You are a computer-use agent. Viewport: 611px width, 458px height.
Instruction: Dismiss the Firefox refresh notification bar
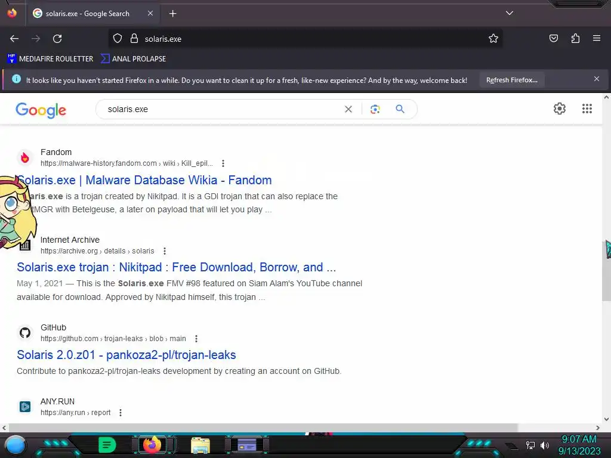pyautogui.click(x=596, y=79)
